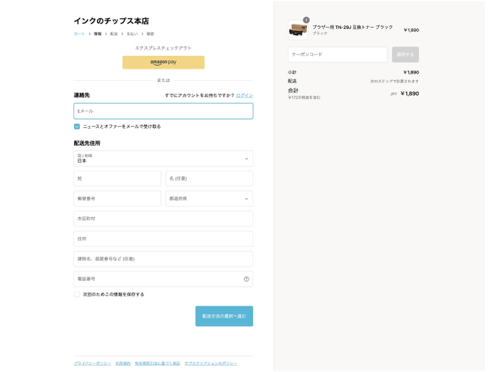The width and height of the screenshot is (495, 372).
Task: Open the 利用規約 footer link
Action: click(123, 364)
